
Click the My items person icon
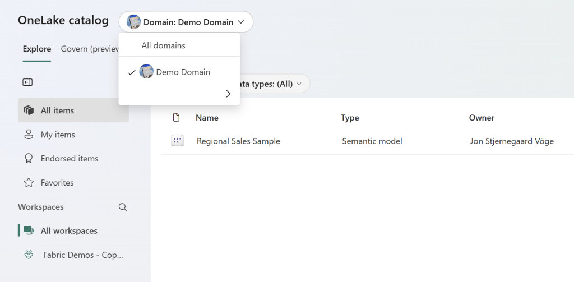pyautogui.click(x=29, y=135)
